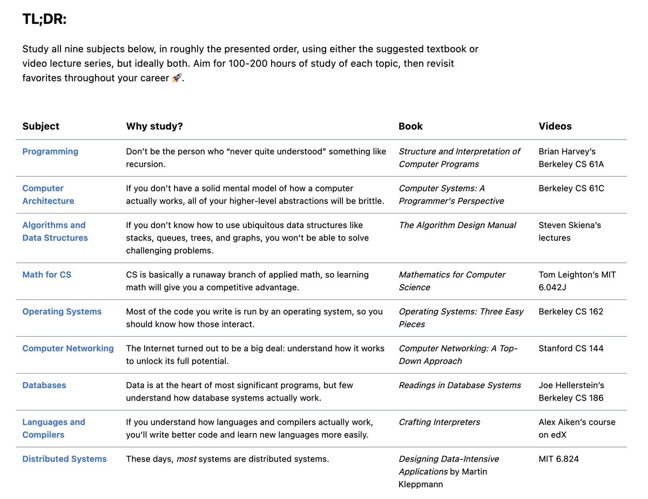Click the rocket emoji in the intro
This screenshot has height=499, width=648.
(177, 78)
